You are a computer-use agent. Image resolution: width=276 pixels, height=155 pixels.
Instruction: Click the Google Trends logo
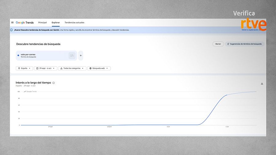[25, 22]
